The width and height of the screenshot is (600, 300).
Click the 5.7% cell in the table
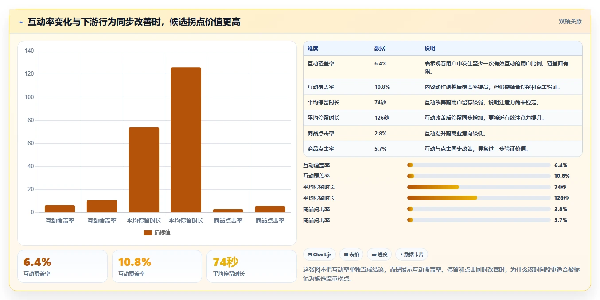(x=381, y=149)
